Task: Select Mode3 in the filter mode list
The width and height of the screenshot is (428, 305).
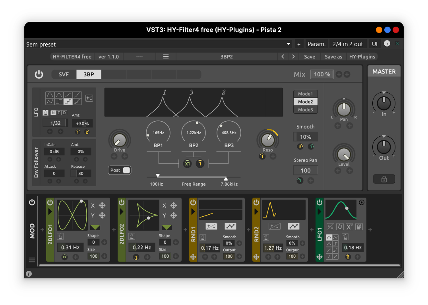Action: 305,109
